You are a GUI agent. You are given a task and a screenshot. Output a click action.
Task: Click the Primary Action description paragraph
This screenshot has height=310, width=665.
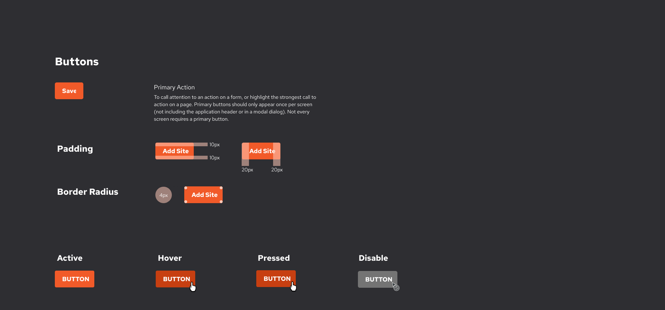pos(235,108)
